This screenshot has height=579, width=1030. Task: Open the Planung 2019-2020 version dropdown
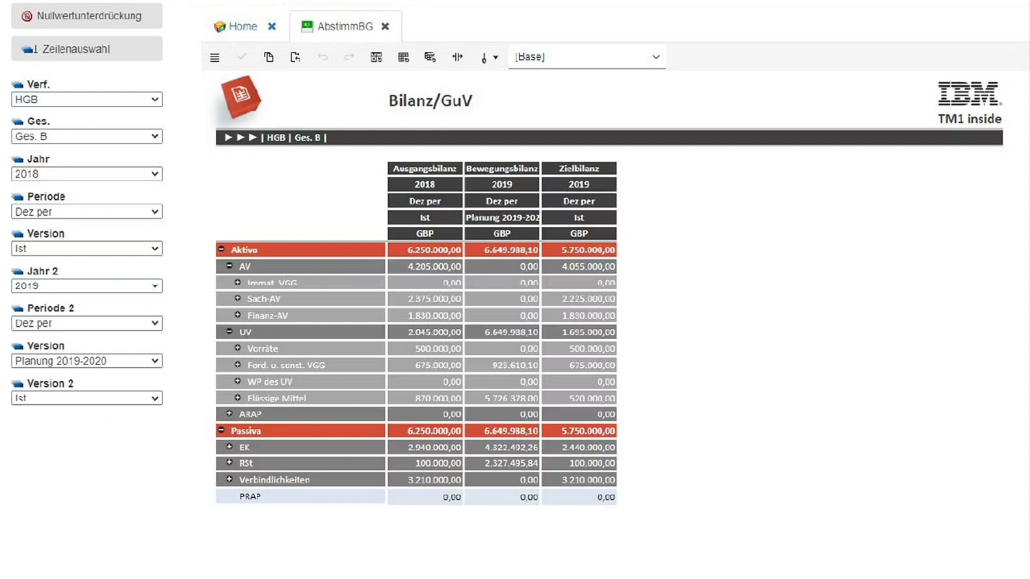(86, 361)
